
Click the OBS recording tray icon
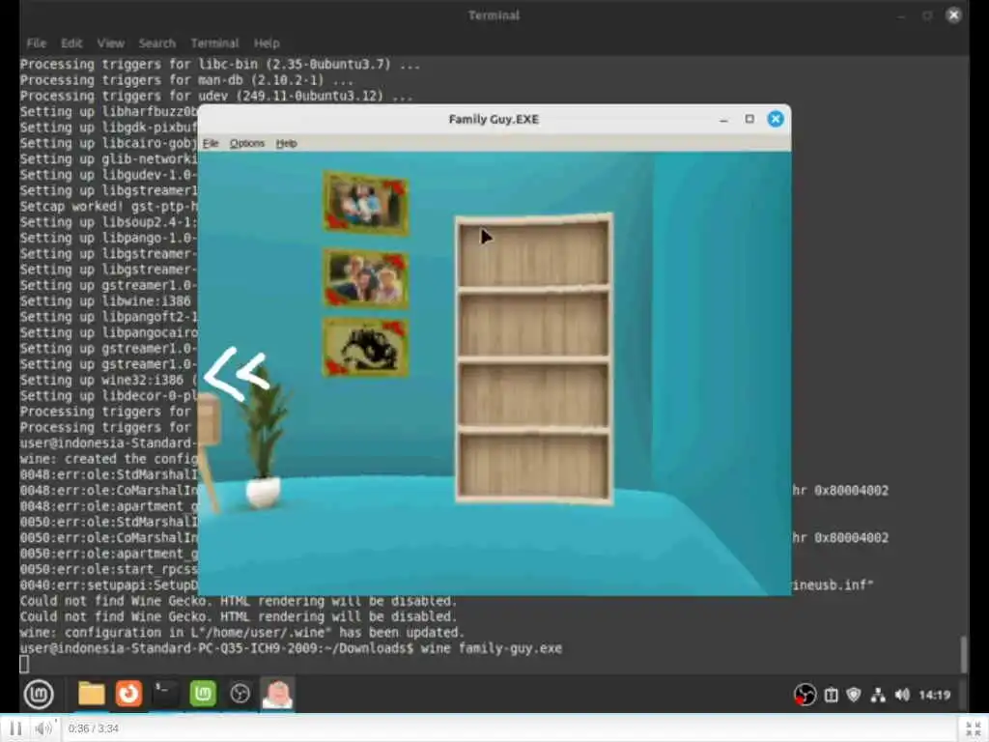[x=805, y=695]
